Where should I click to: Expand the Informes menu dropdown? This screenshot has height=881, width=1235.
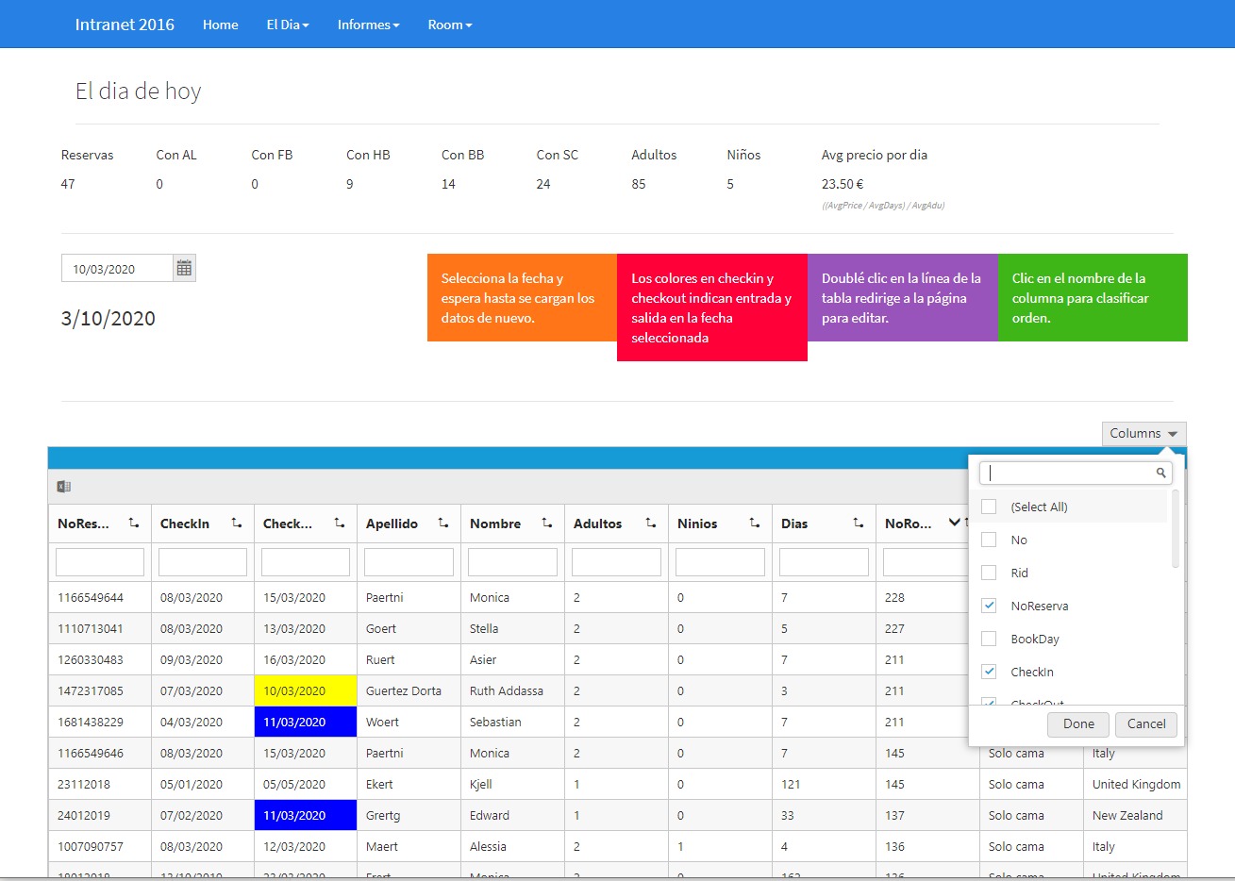pos(368,25)
